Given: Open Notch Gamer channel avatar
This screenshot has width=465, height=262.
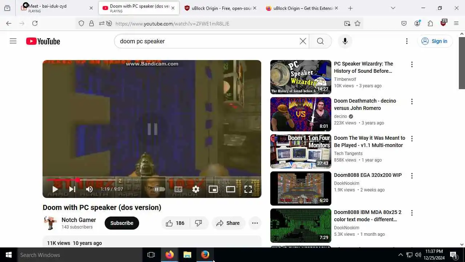Looking at the screenshot, I should coord(50,223).
